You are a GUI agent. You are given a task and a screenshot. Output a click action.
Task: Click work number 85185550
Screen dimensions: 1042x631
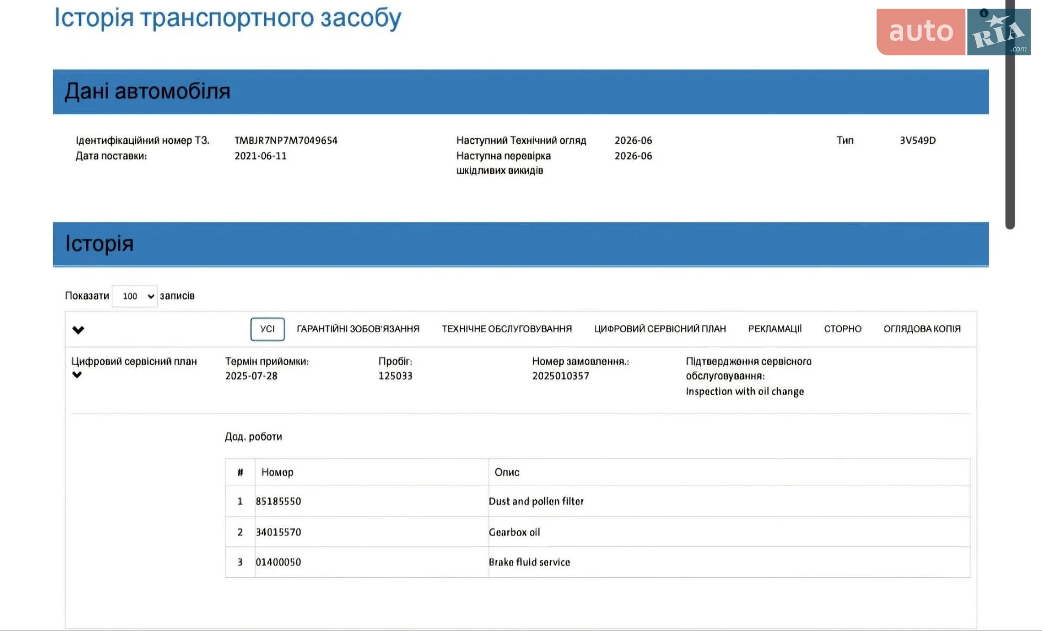(278, 501)
